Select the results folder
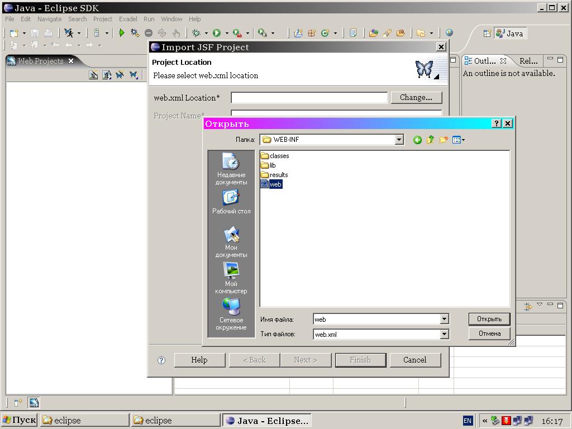 coord(274,175)
